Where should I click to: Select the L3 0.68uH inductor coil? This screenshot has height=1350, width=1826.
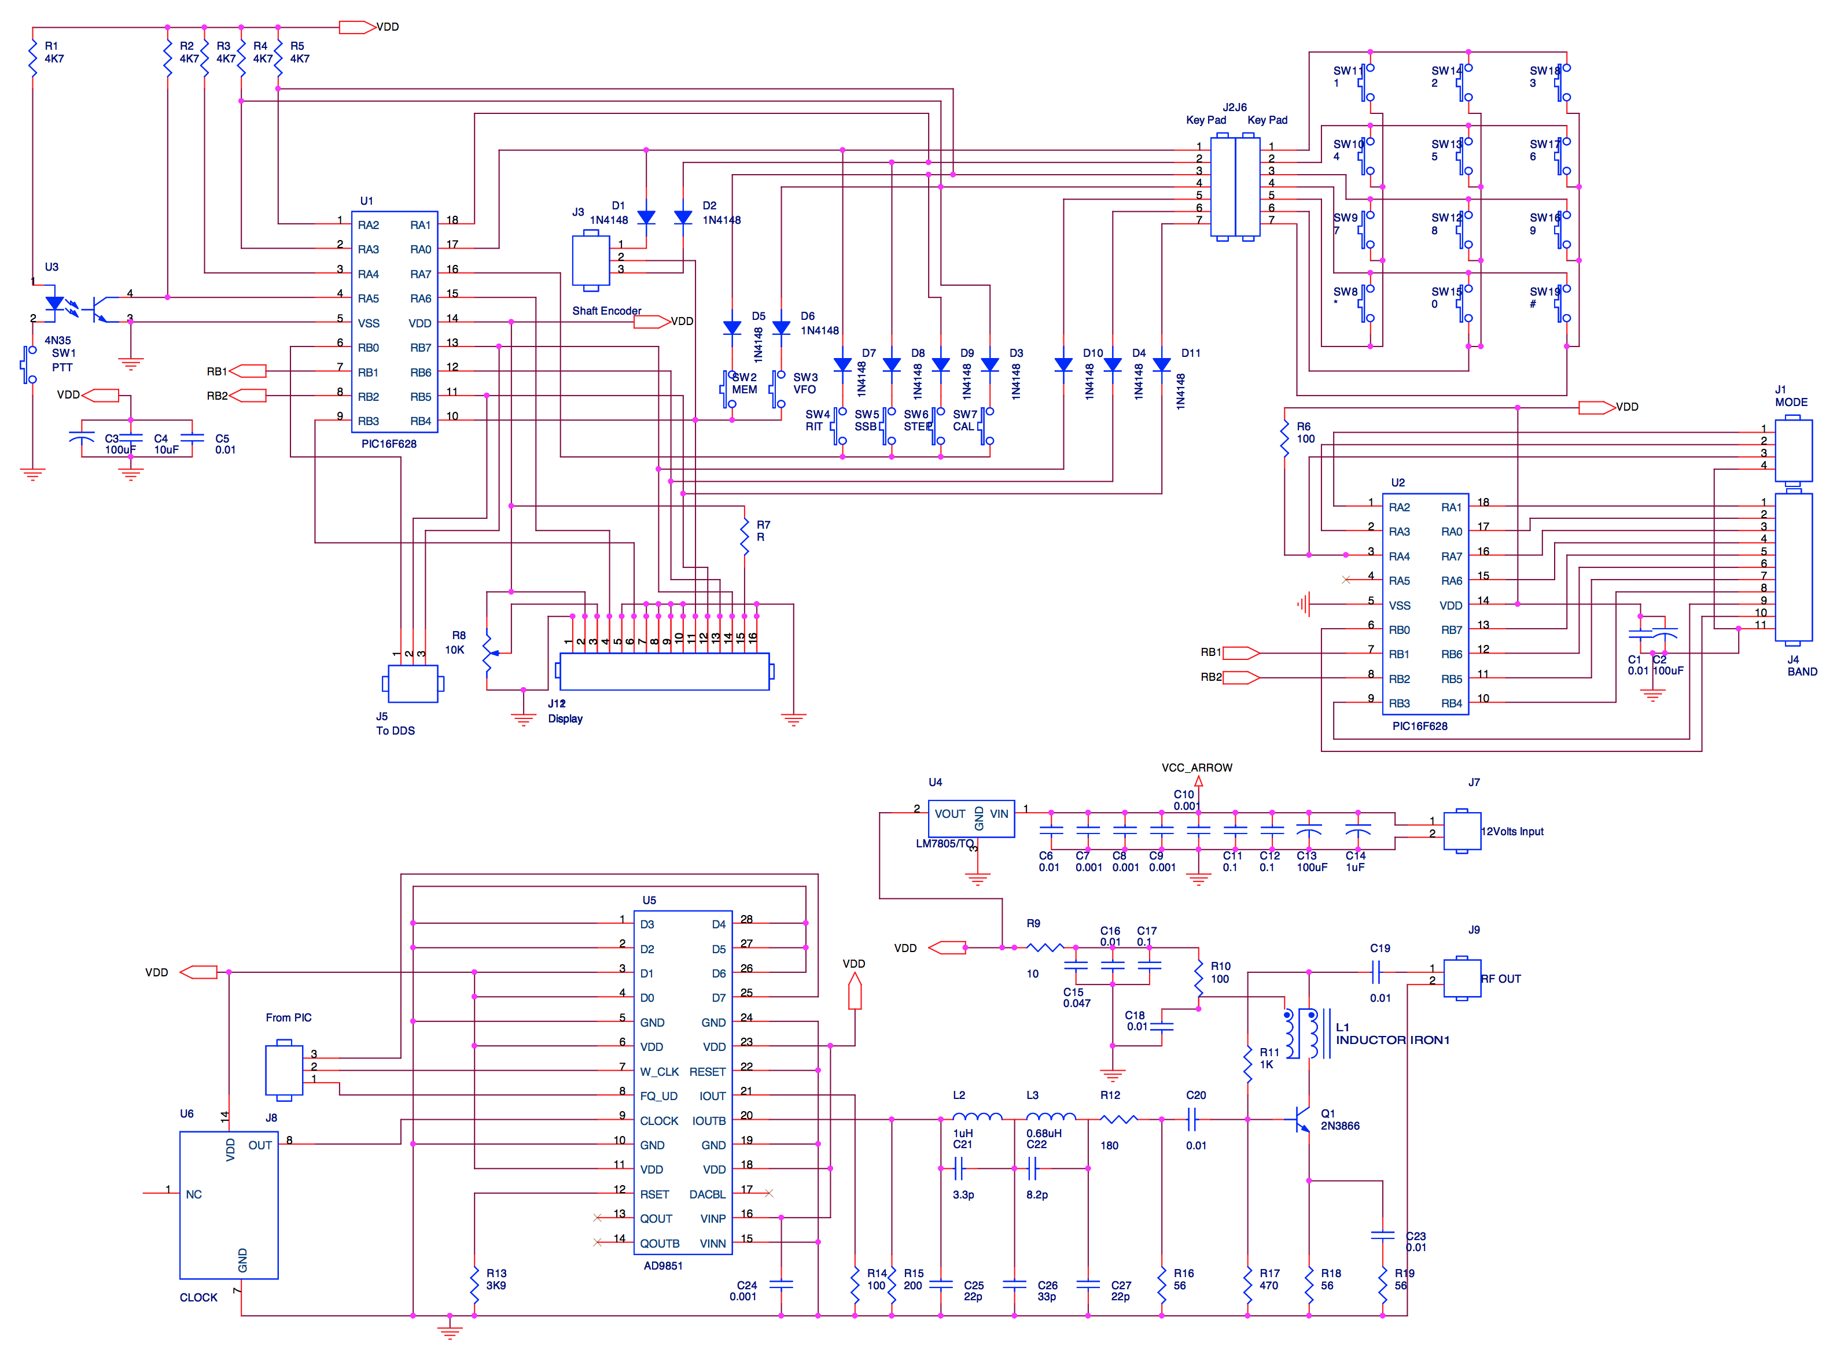click(1051, 1116)
